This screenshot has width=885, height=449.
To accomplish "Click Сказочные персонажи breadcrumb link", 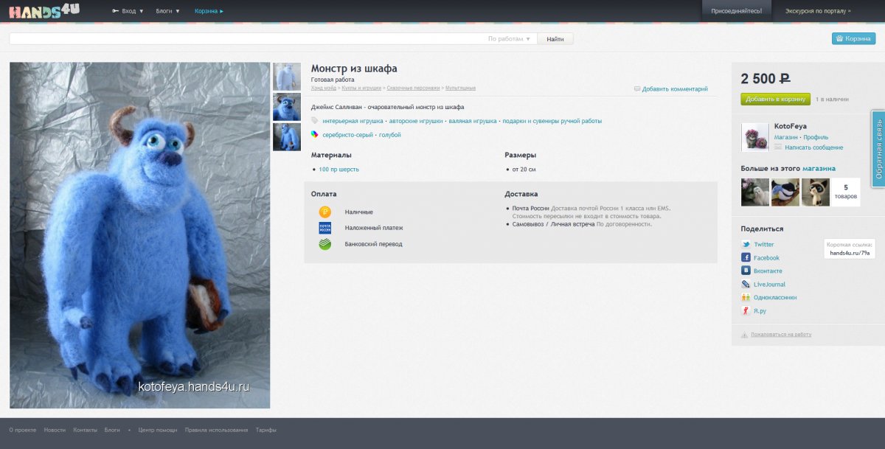I will click(x=413, y=88).
